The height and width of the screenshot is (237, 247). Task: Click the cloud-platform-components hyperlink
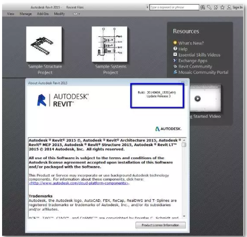pyautogui.click(x=79, y=183)
